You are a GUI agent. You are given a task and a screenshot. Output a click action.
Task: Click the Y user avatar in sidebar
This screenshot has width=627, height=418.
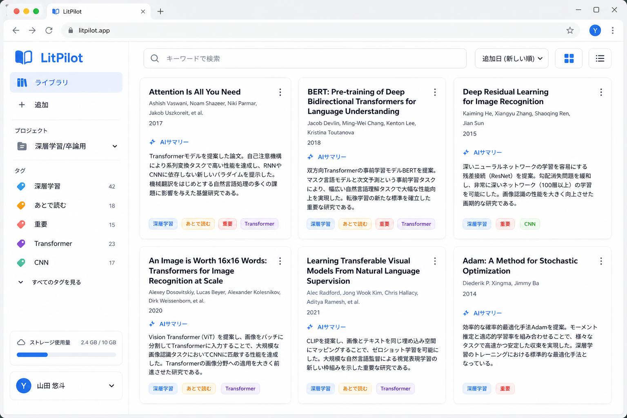click(24, 386)
